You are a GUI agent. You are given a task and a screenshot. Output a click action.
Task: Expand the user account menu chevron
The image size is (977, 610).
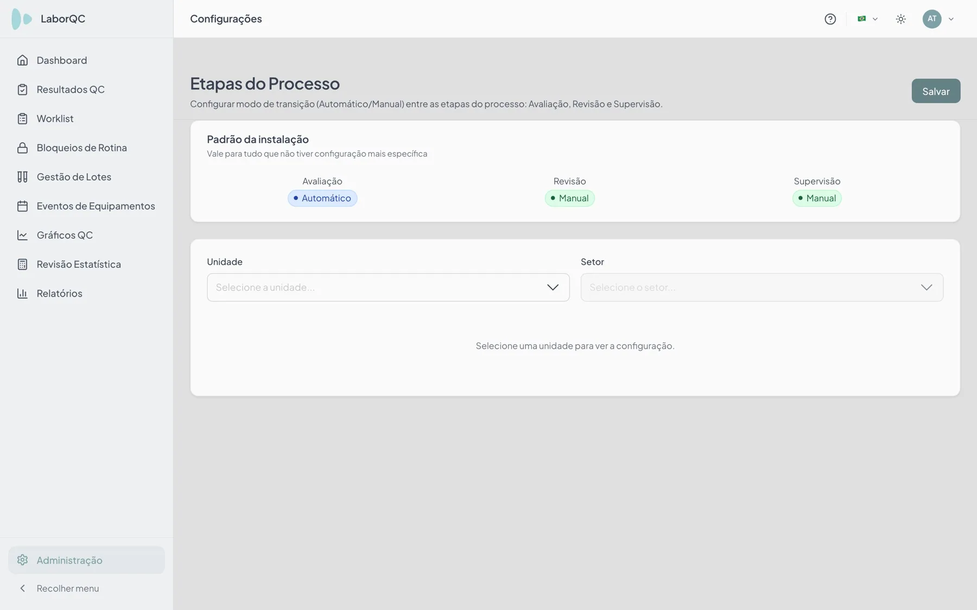pyautogui.click(x=951, y=19)
